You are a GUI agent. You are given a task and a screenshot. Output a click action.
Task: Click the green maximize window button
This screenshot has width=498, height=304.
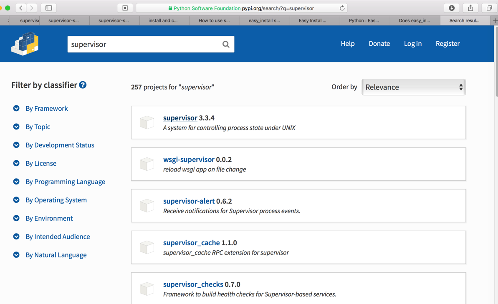(x=8, y=8)
